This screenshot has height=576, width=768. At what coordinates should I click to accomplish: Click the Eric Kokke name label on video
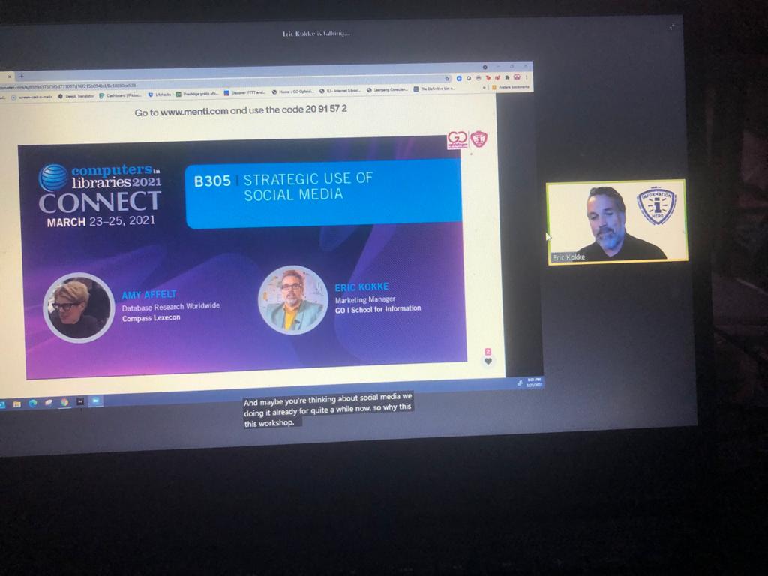tap(568, 257)
